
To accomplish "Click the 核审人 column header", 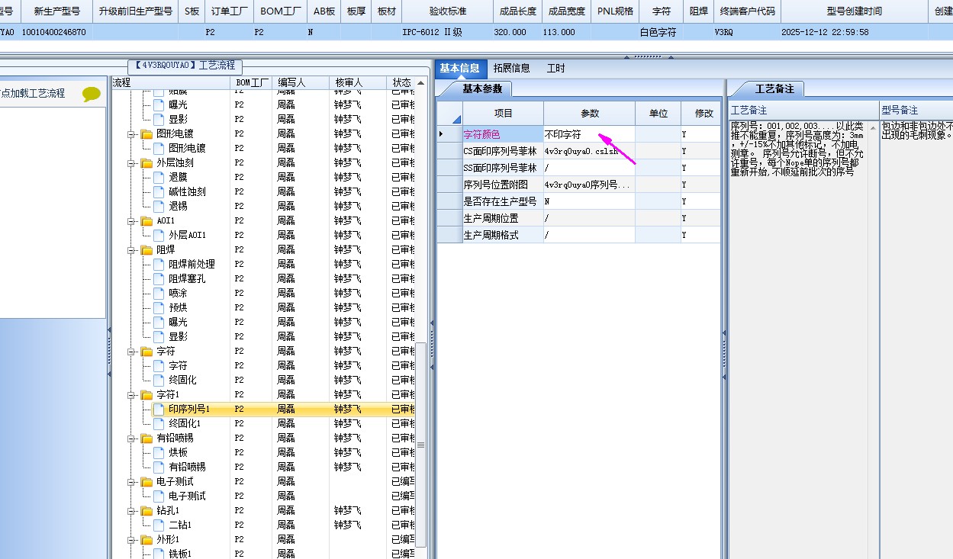I will tap(359, 82).
